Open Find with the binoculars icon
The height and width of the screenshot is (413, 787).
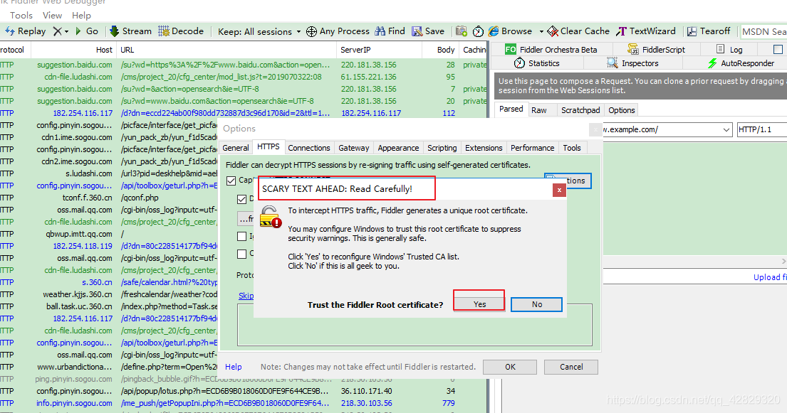(x=380, y=31)
